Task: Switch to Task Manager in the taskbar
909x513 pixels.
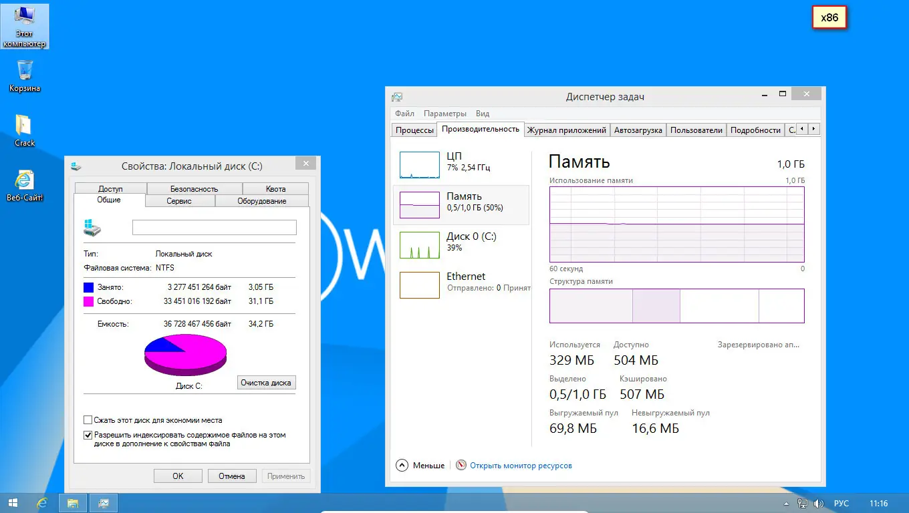Action: coord(104,503)
